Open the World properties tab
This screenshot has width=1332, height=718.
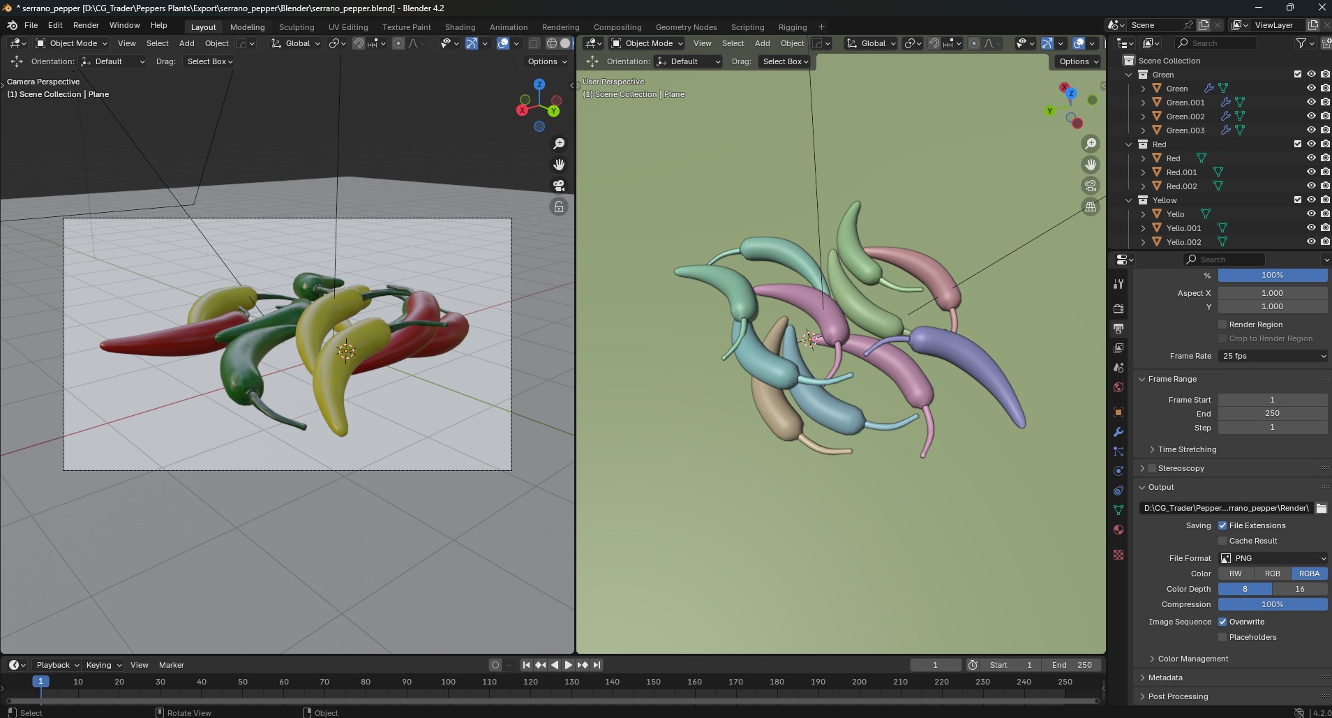(1118, 387)
